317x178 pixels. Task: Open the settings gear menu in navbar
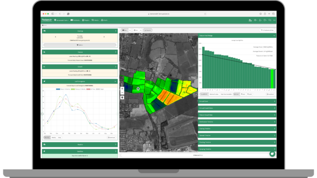point(256,20)
